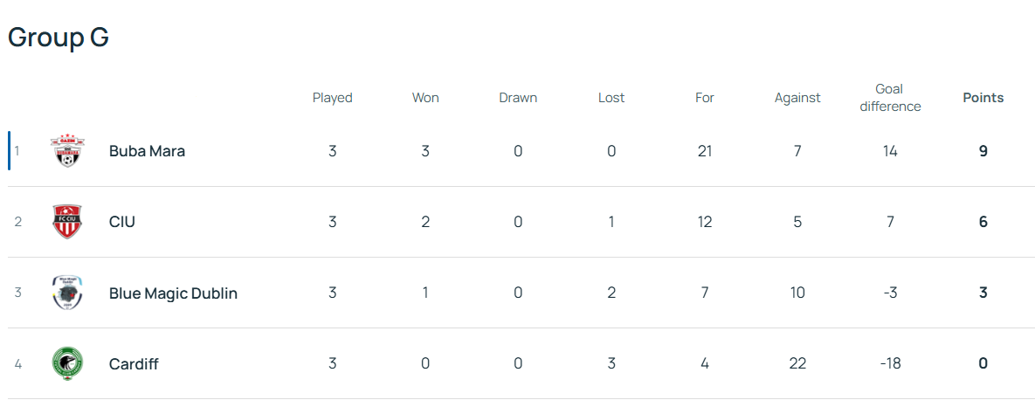This screenshot has height=400, width=1035.
Task: Click the Points column header
Action: pos(983,98)
